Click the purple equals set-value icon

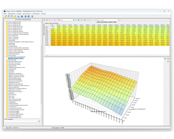pyautogui.click(x=55, y=20)
